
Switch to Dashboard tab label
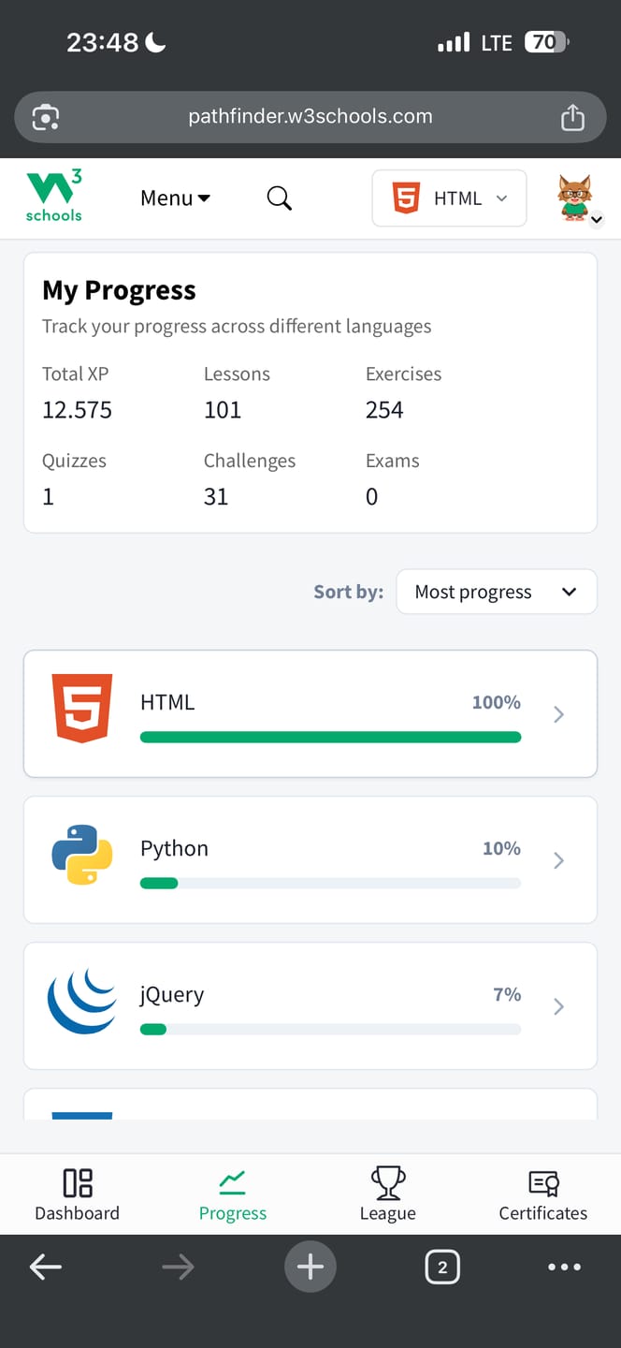[78, 1213]
